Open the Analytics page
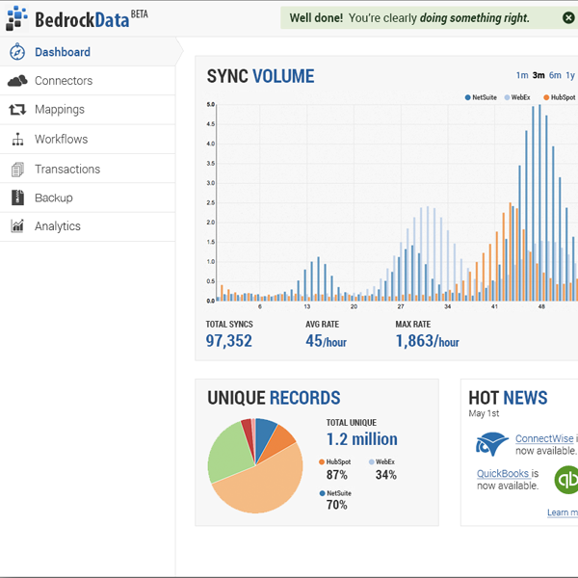The width and height of the screenshot is (578, 578). (x=88, y=226)
